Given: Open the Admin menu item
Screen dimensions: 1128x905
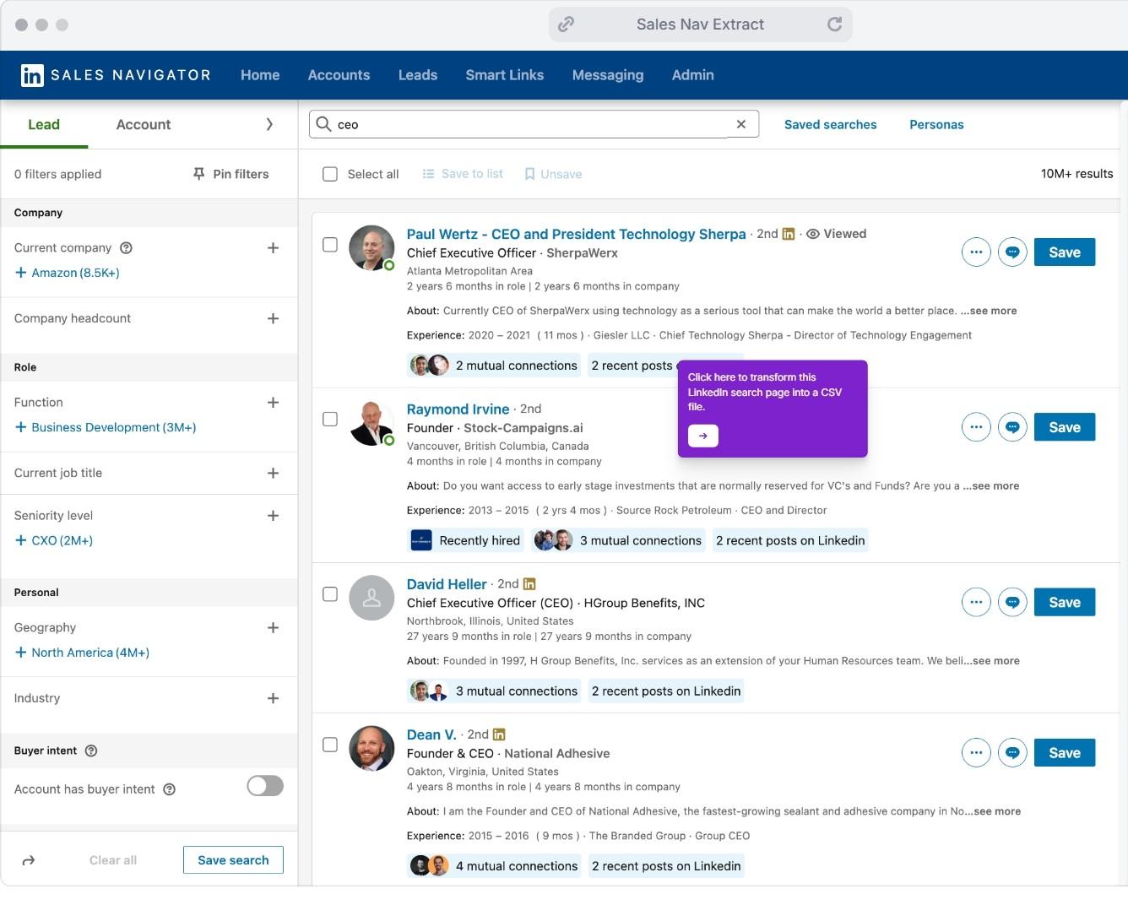Looking at the screenshot, I should tap(693, 75).
